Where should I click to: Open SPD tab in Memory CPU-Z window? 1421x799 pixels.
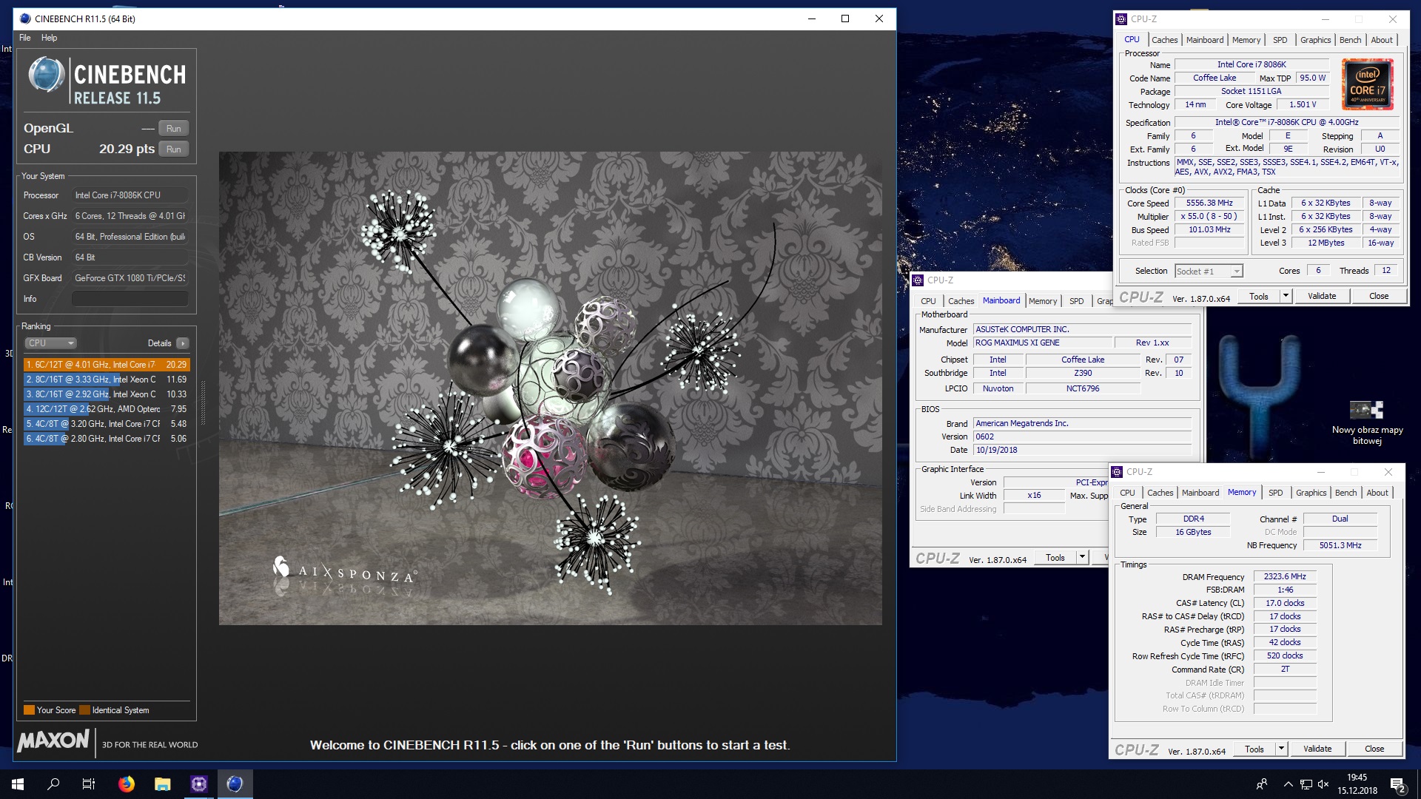[x=1275, y=493]
